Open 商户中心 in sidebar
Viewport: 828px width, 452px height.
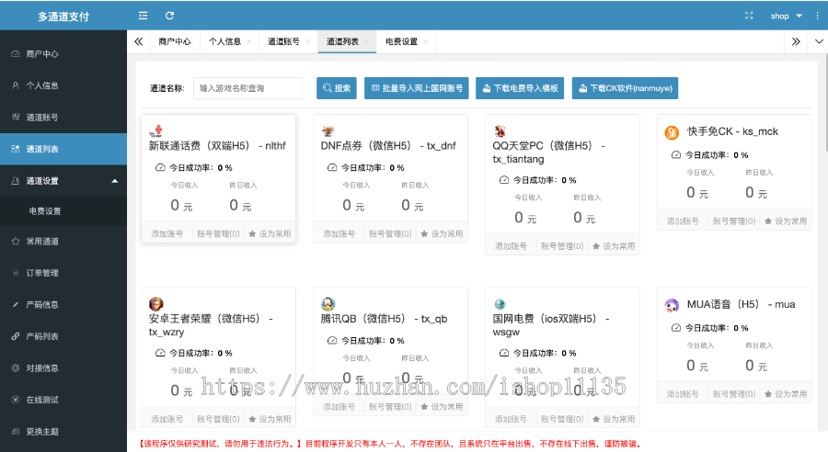click(63, 54)
